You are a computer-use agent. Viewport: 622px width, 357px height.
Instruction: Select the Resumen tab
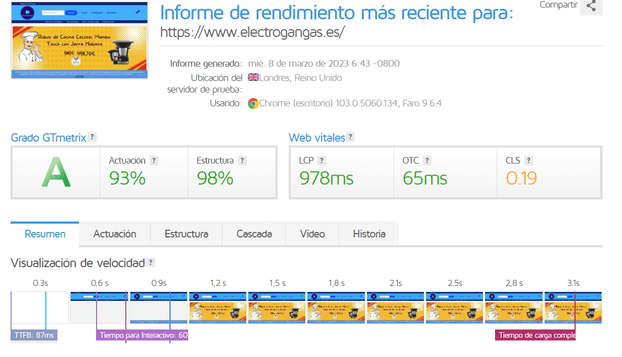click(45, 234)
